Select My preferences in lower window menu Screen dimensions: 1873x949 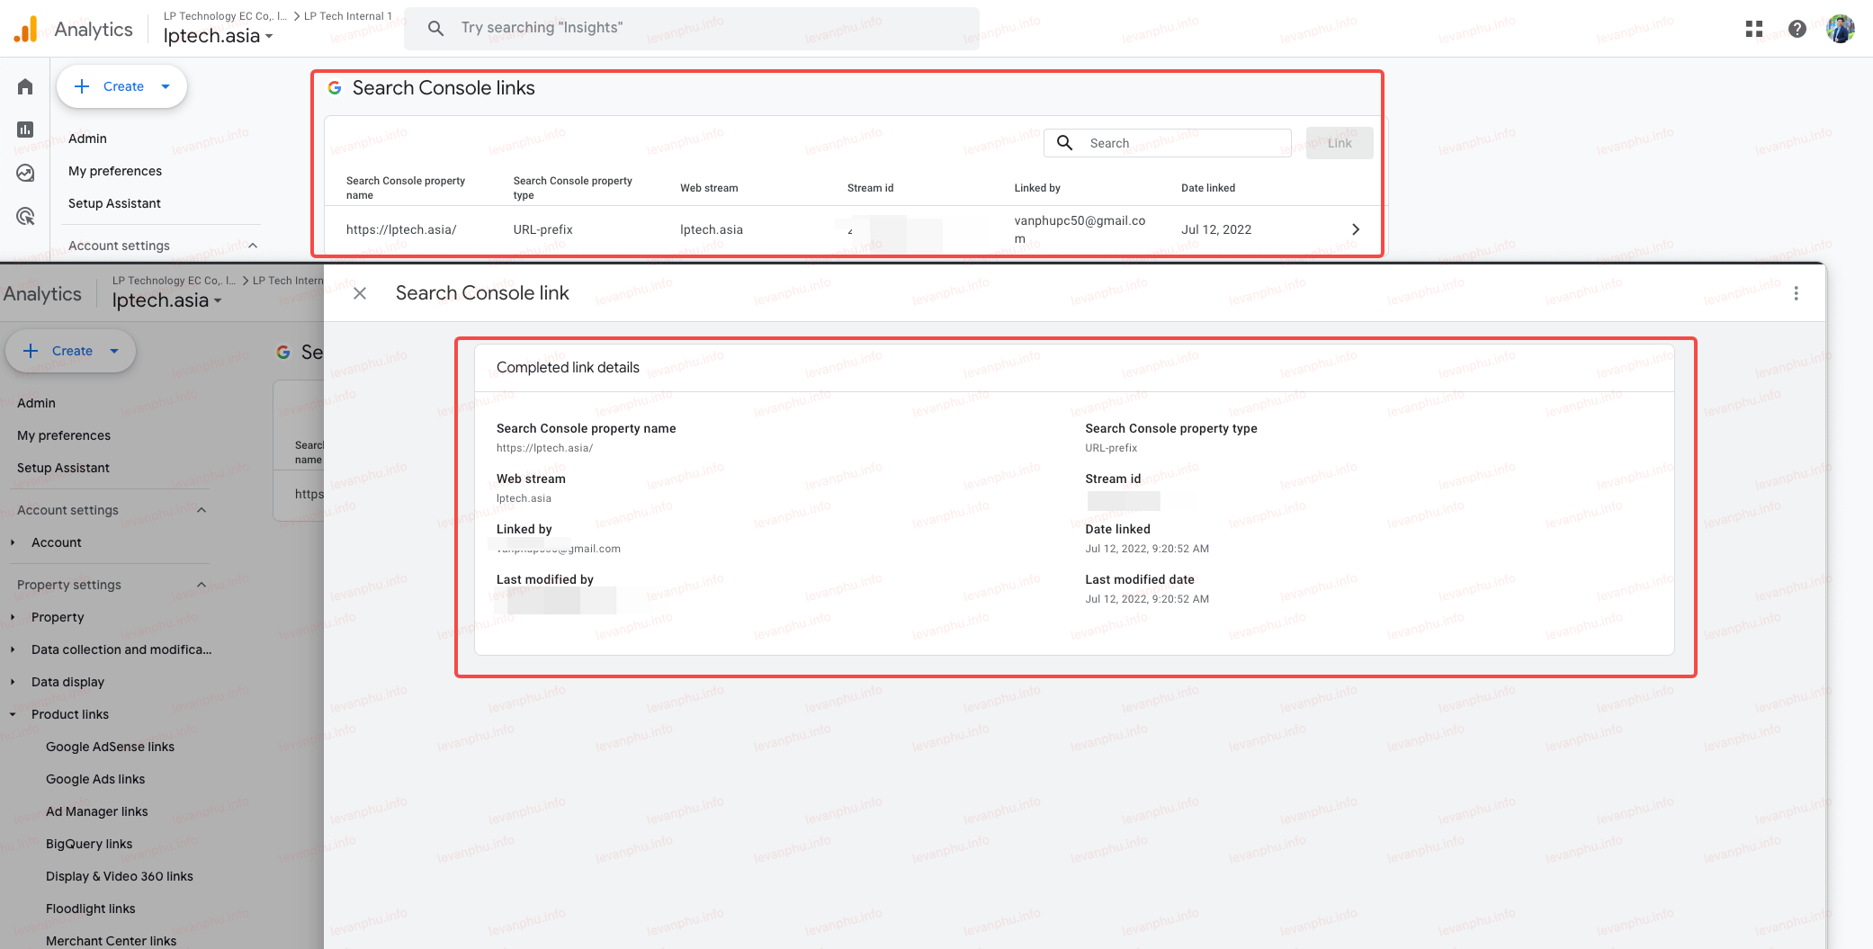64,435
